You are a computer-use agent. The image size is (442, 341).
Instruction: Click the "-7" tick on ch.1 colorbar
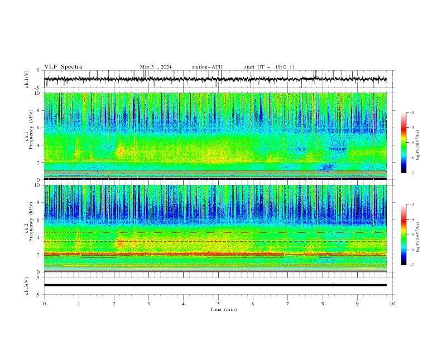(411, 173)
